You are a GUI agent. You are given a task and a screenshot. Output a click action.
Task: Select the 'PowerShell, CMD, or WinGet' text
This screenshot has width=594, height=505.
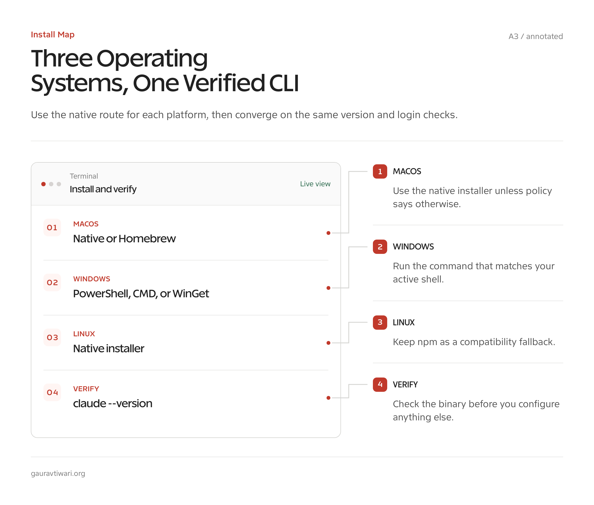click(x=141, y=293)
